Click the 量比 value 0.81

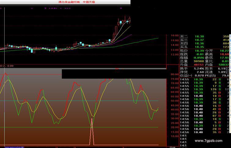coord(225,61)
